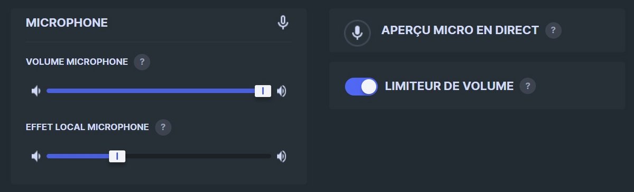Click the low-volume speaker icon beside Effet Local slider
This screenshot has height=192, width=634.
pyautogui.click(x=35, y=157)
